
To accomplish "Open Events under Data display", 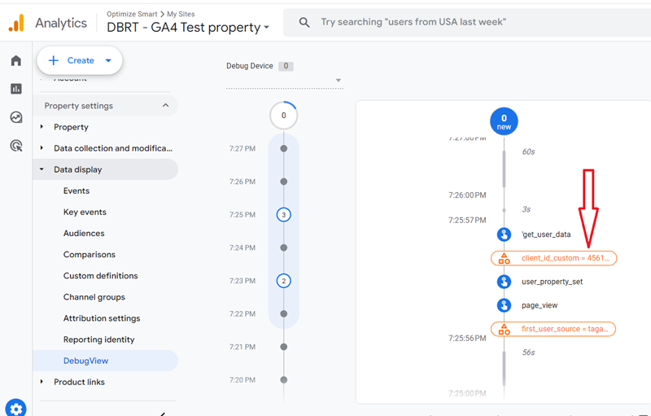I will coord(76,190).
